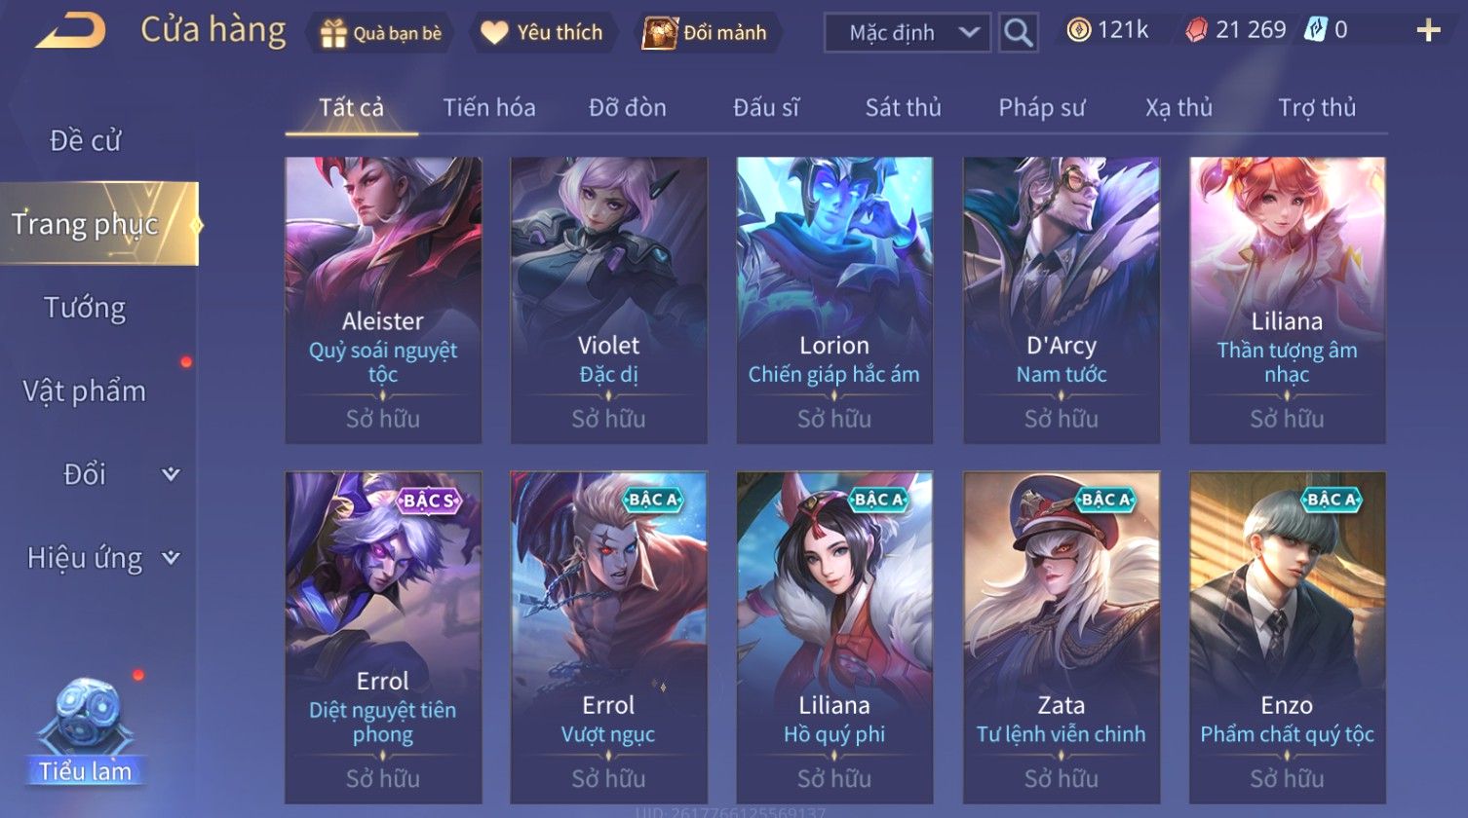Select the Tiến hóa tab
The height and width of the screenshot is (818, 1468).
pyautogui.click(x=489, y=108)
